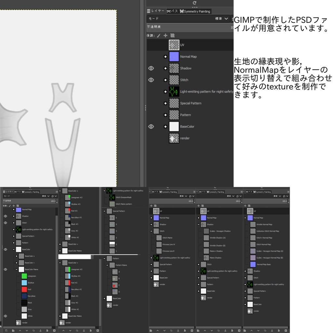
Task: Open tab configuration menu icon in the Limegreen swatch panel
Action: pos(57,192)
